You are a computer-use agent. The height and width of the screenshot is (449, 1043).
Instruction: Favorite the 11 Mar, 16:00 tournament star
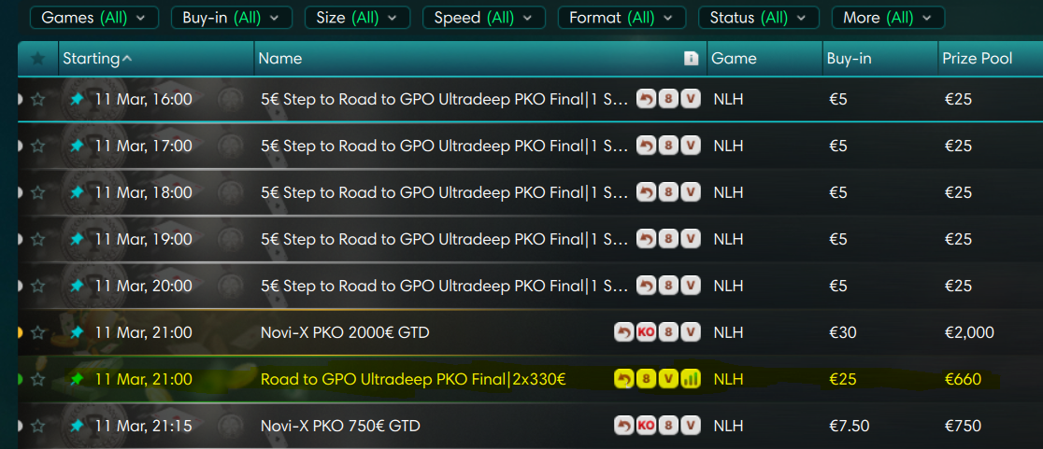point(37,99)
